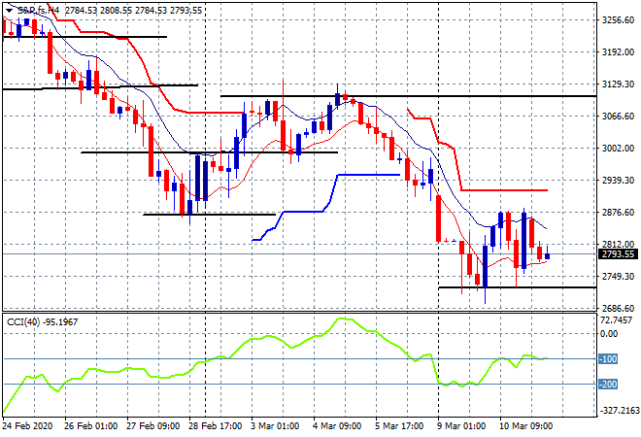Select the long black horizontal line near 3105
The width and height of the screenshot is (641, 437).
click(408, 96)
